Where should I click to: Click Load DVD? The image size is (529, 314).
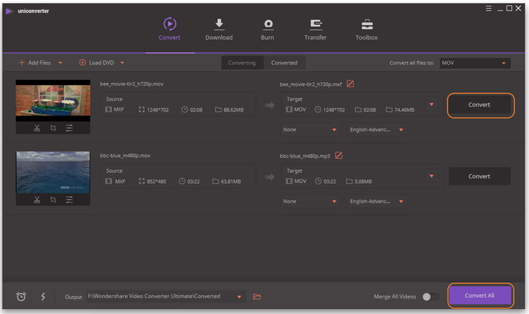tap(96, 63)
